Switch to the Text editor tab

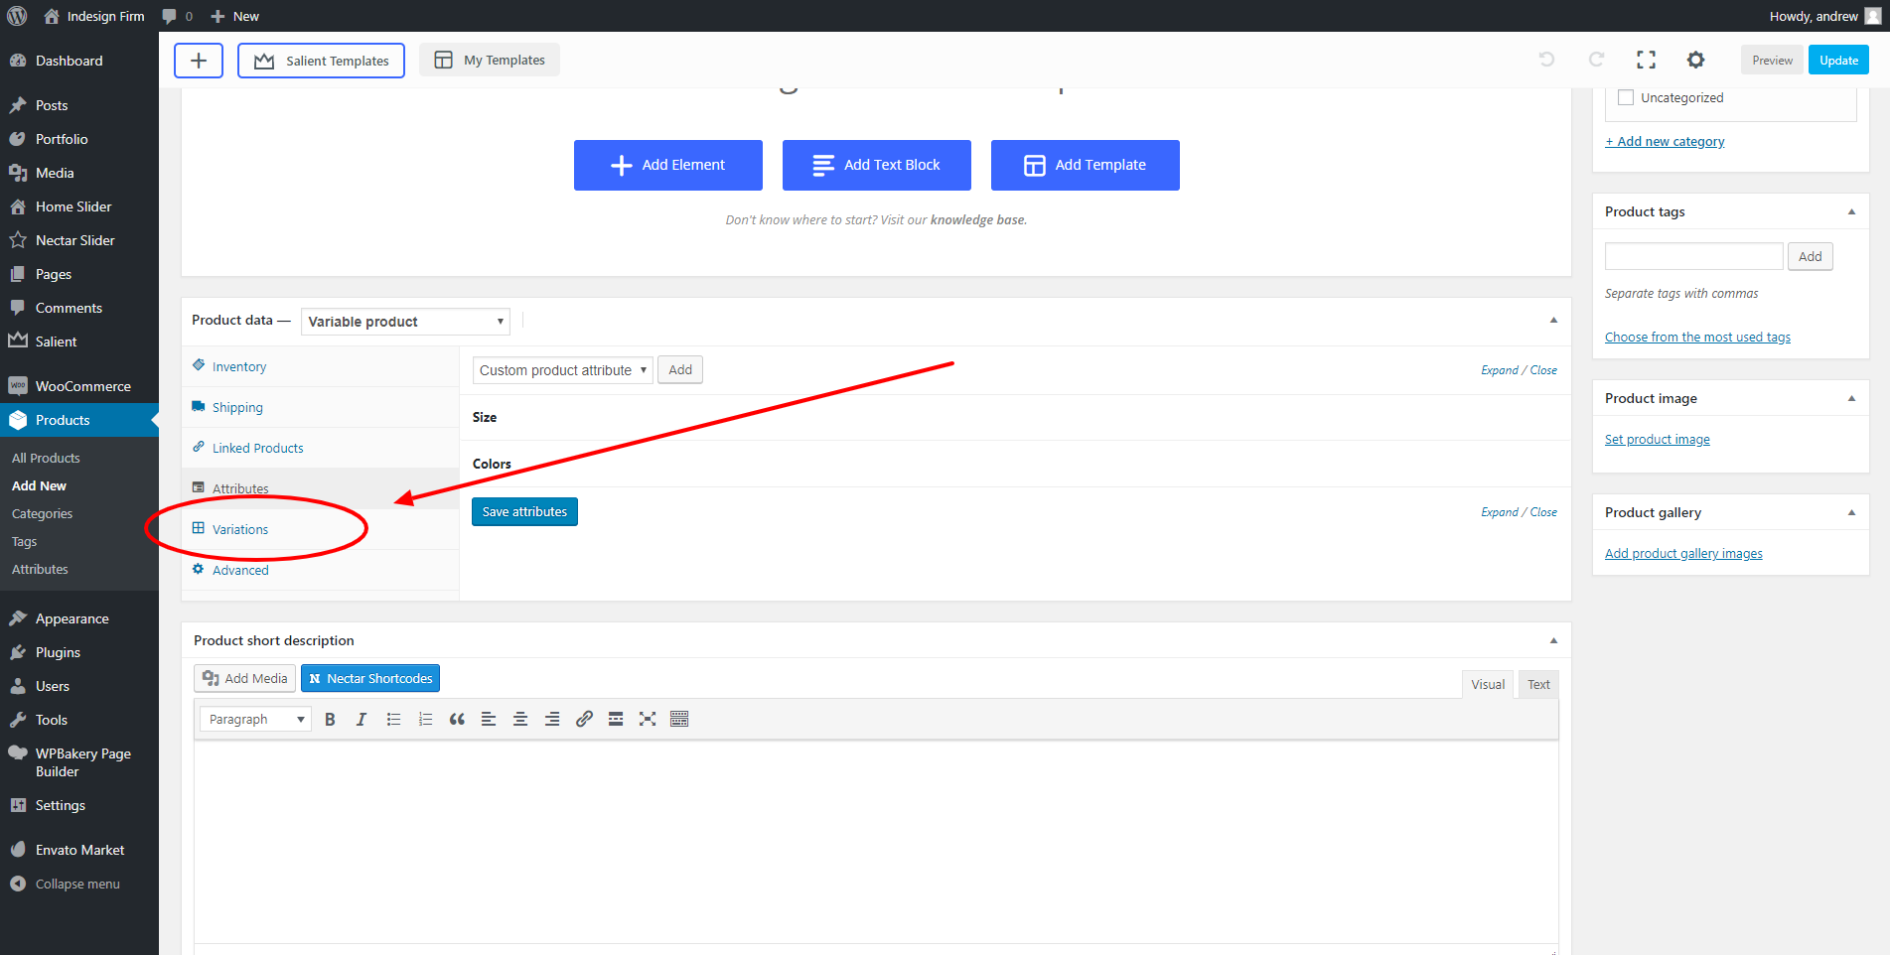click(1537, 685)
